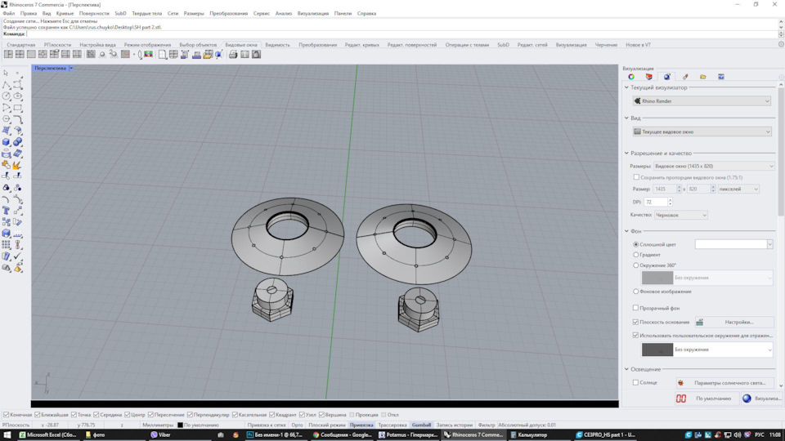
Task: Click the red reset-to-defaults icon
Action: point(681,399)
